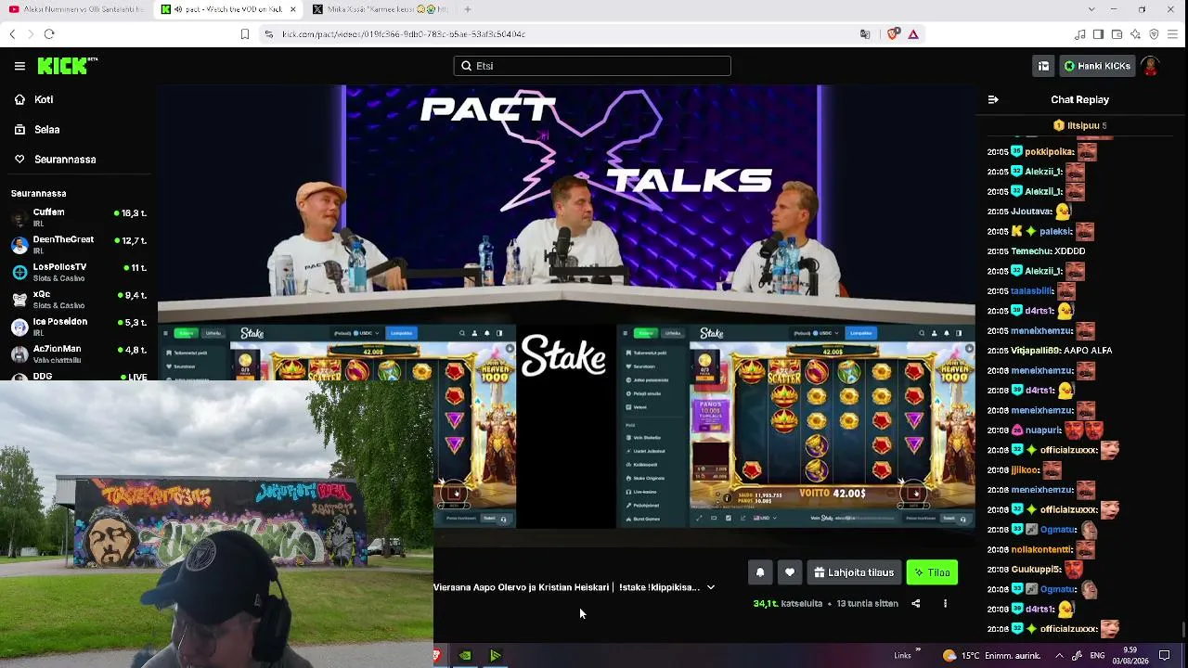
Task: Click the 34,1t. katseluita view count
Action: (x=788, y=604)
